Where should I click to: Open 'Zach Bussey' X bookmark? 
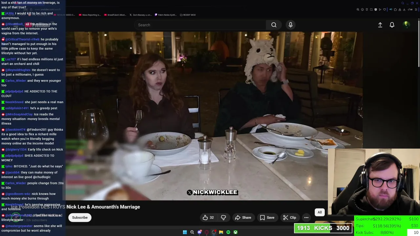pos(140,15)
